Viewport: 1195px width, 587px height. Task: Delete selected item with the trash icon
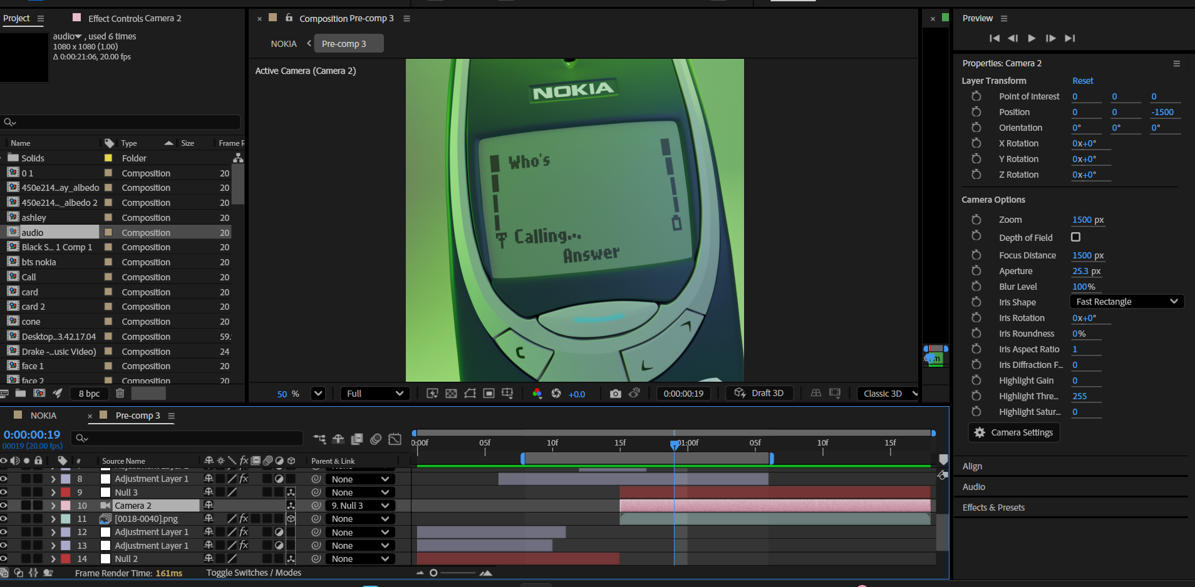click(x=120, y=393)
